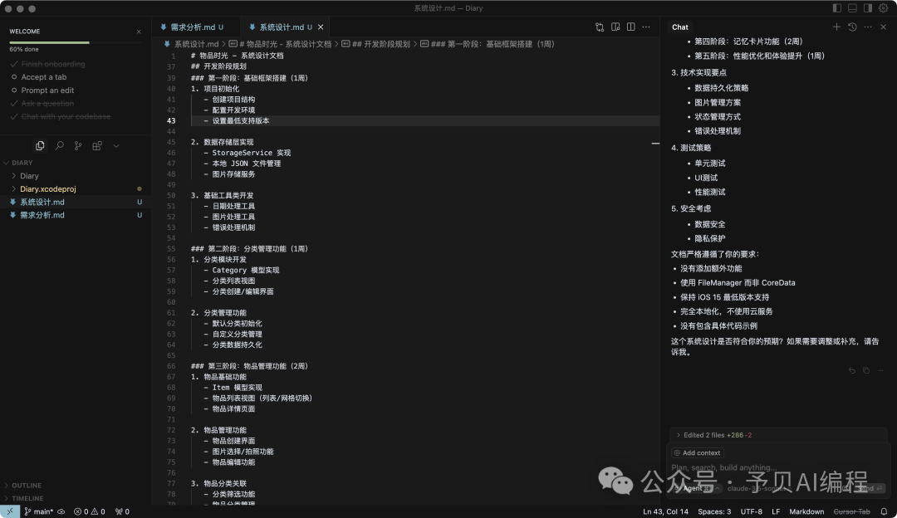
Task: Click 开发阶段规划 breadcrumb segment
Action: (376, 44)
